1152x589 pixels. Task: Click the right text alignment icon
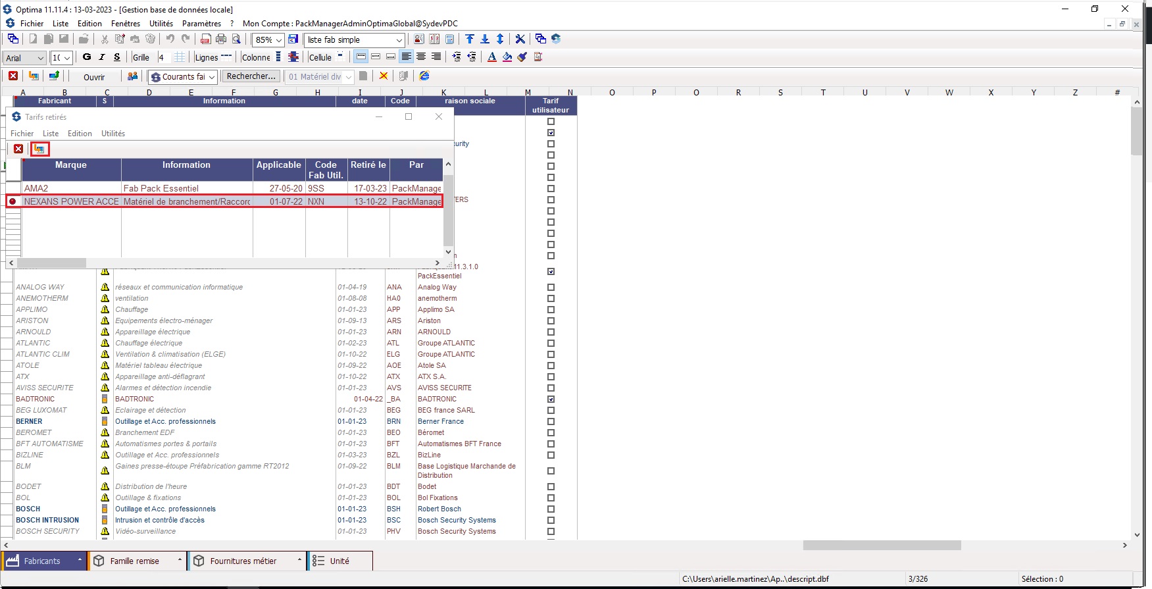[x=436, y=57]
